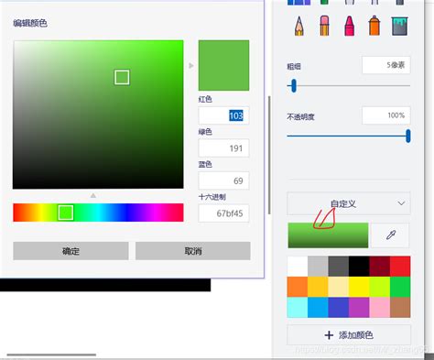The height and width of the screenshot is (360, 434).
Task: Open the 自定义 dropdown
Action: click(349, 203)
